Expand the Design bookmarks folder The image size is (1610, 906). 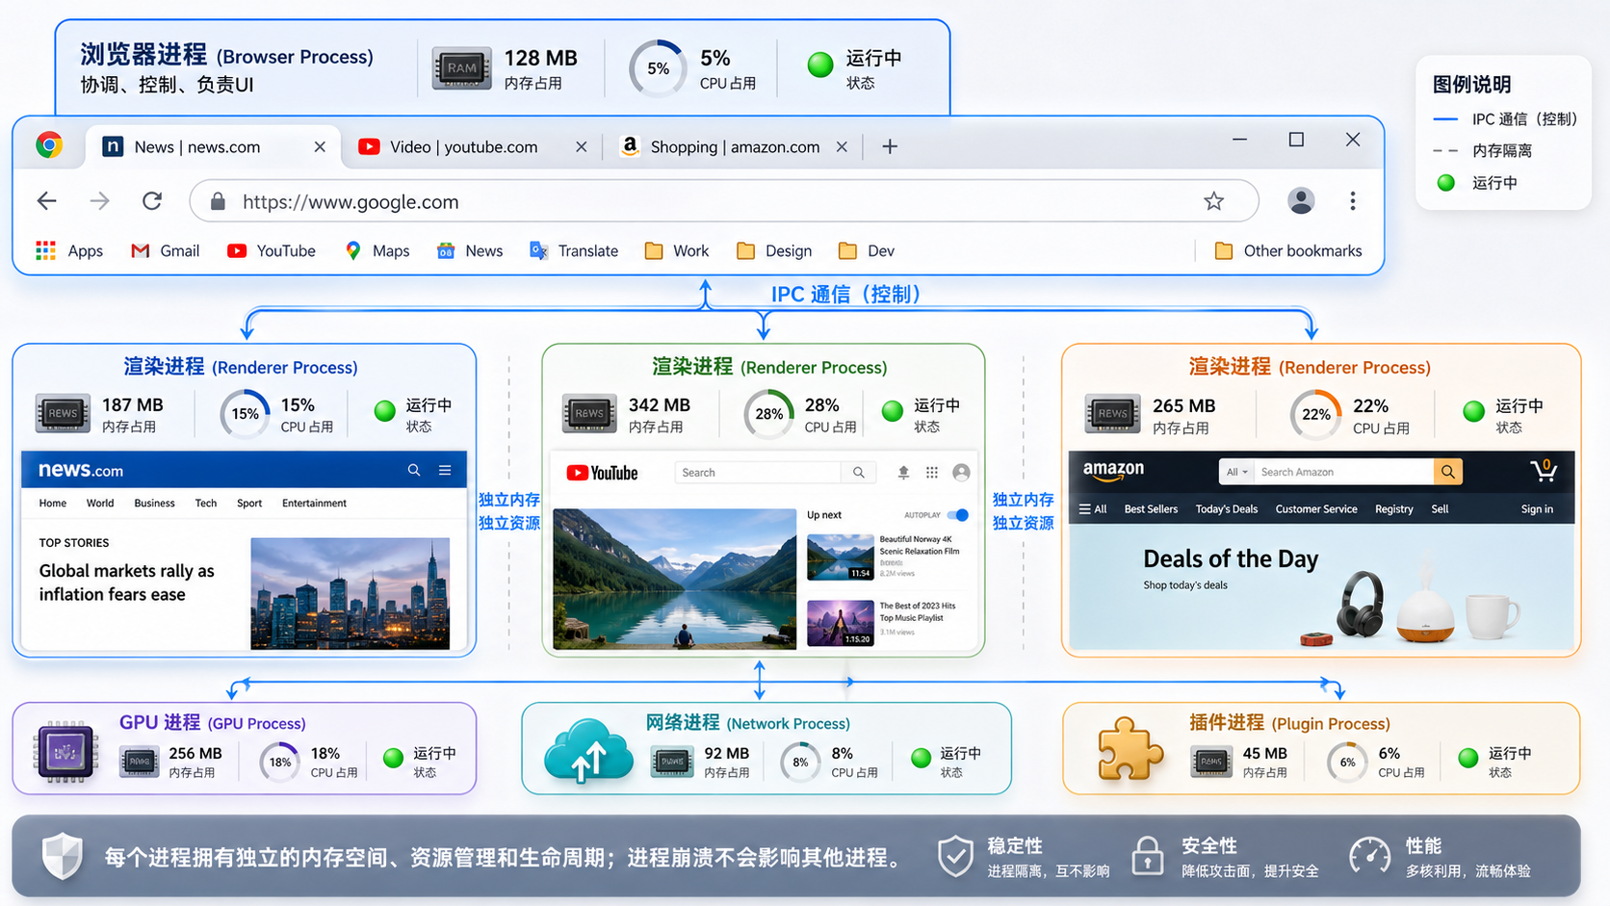774,250
